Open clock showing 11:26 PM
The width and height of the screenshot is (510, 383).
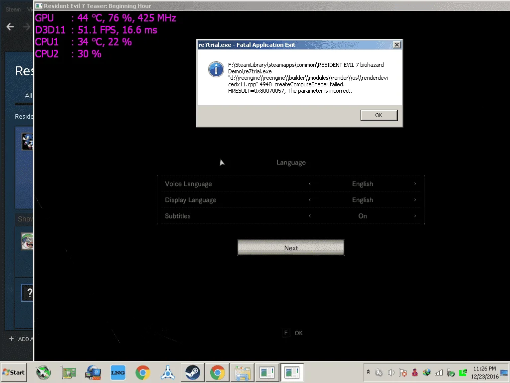[x=485, y=372]
